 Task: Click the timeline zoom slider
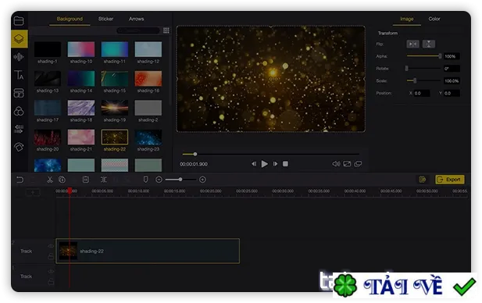tap(180, 180)
